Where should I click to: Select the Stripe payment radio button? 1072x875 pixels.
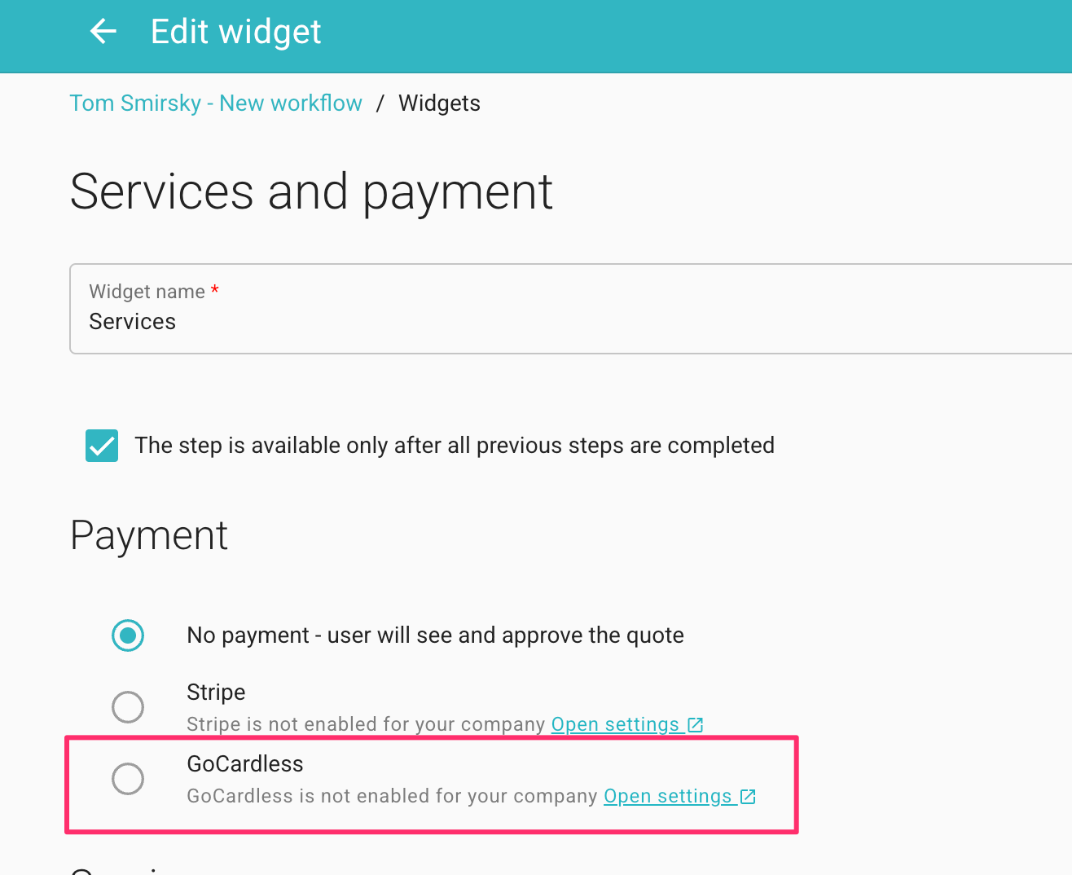click(x=128, y=707)
